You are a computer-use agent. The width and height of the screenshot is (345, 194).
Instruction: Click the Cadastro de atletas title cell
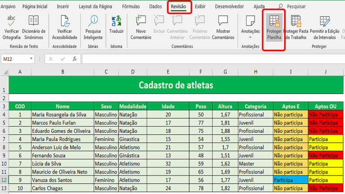pyautogui.click(x=176, y=85)
